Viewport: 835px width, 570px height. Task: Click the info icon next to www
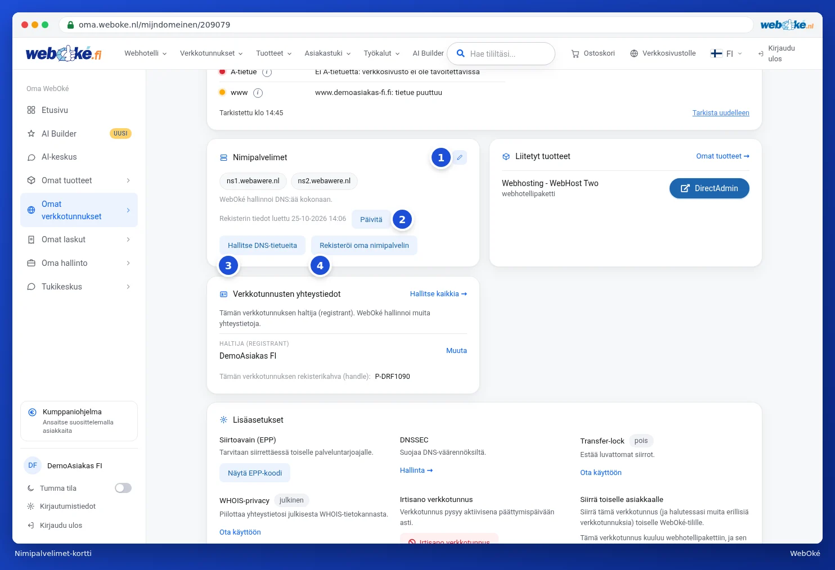(258, 93)
